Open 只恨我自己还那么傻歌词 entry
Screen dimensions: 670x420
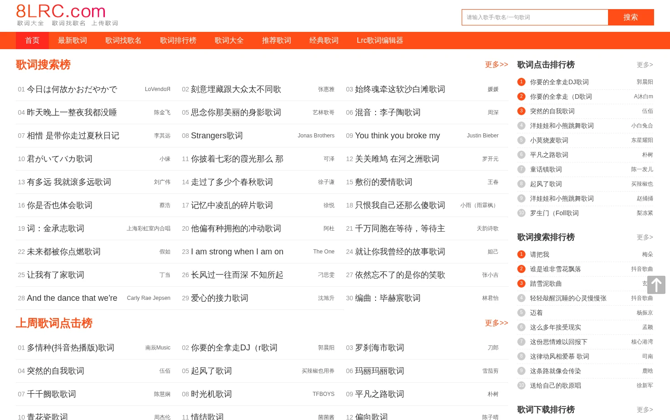pos(400,205)
